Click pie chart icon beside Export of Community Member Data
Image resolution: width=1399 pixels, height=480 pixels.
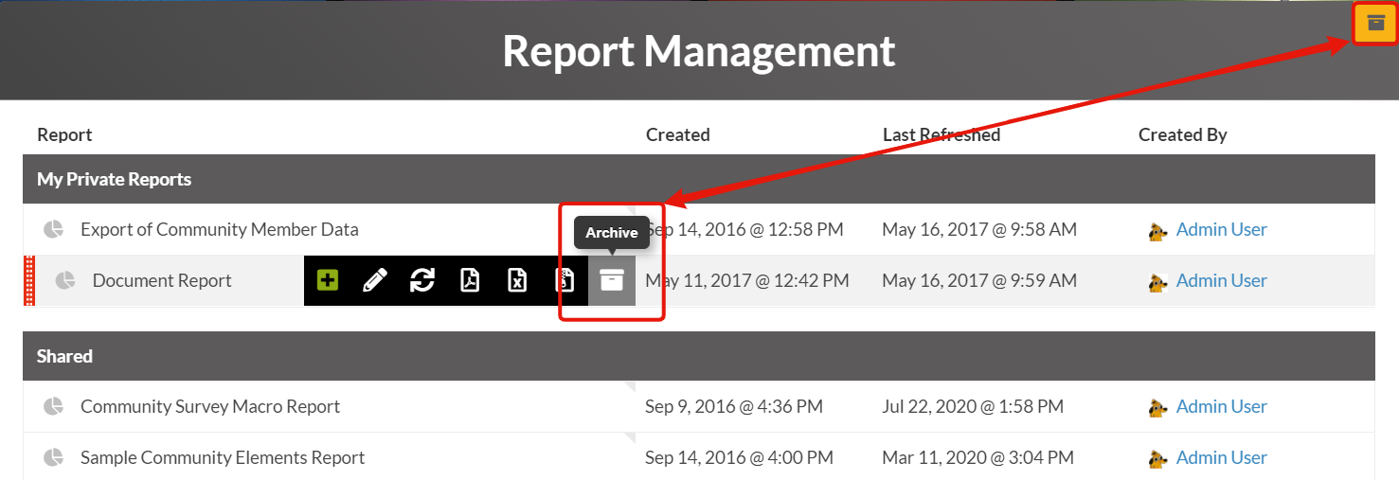coord(53,229)
